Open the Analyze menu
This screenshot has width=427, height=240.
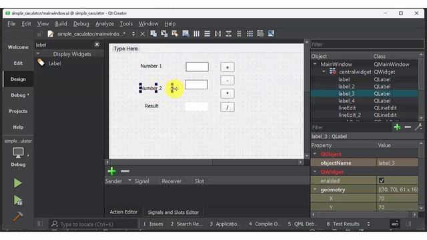pyautogui.click(x=105, y=24)
